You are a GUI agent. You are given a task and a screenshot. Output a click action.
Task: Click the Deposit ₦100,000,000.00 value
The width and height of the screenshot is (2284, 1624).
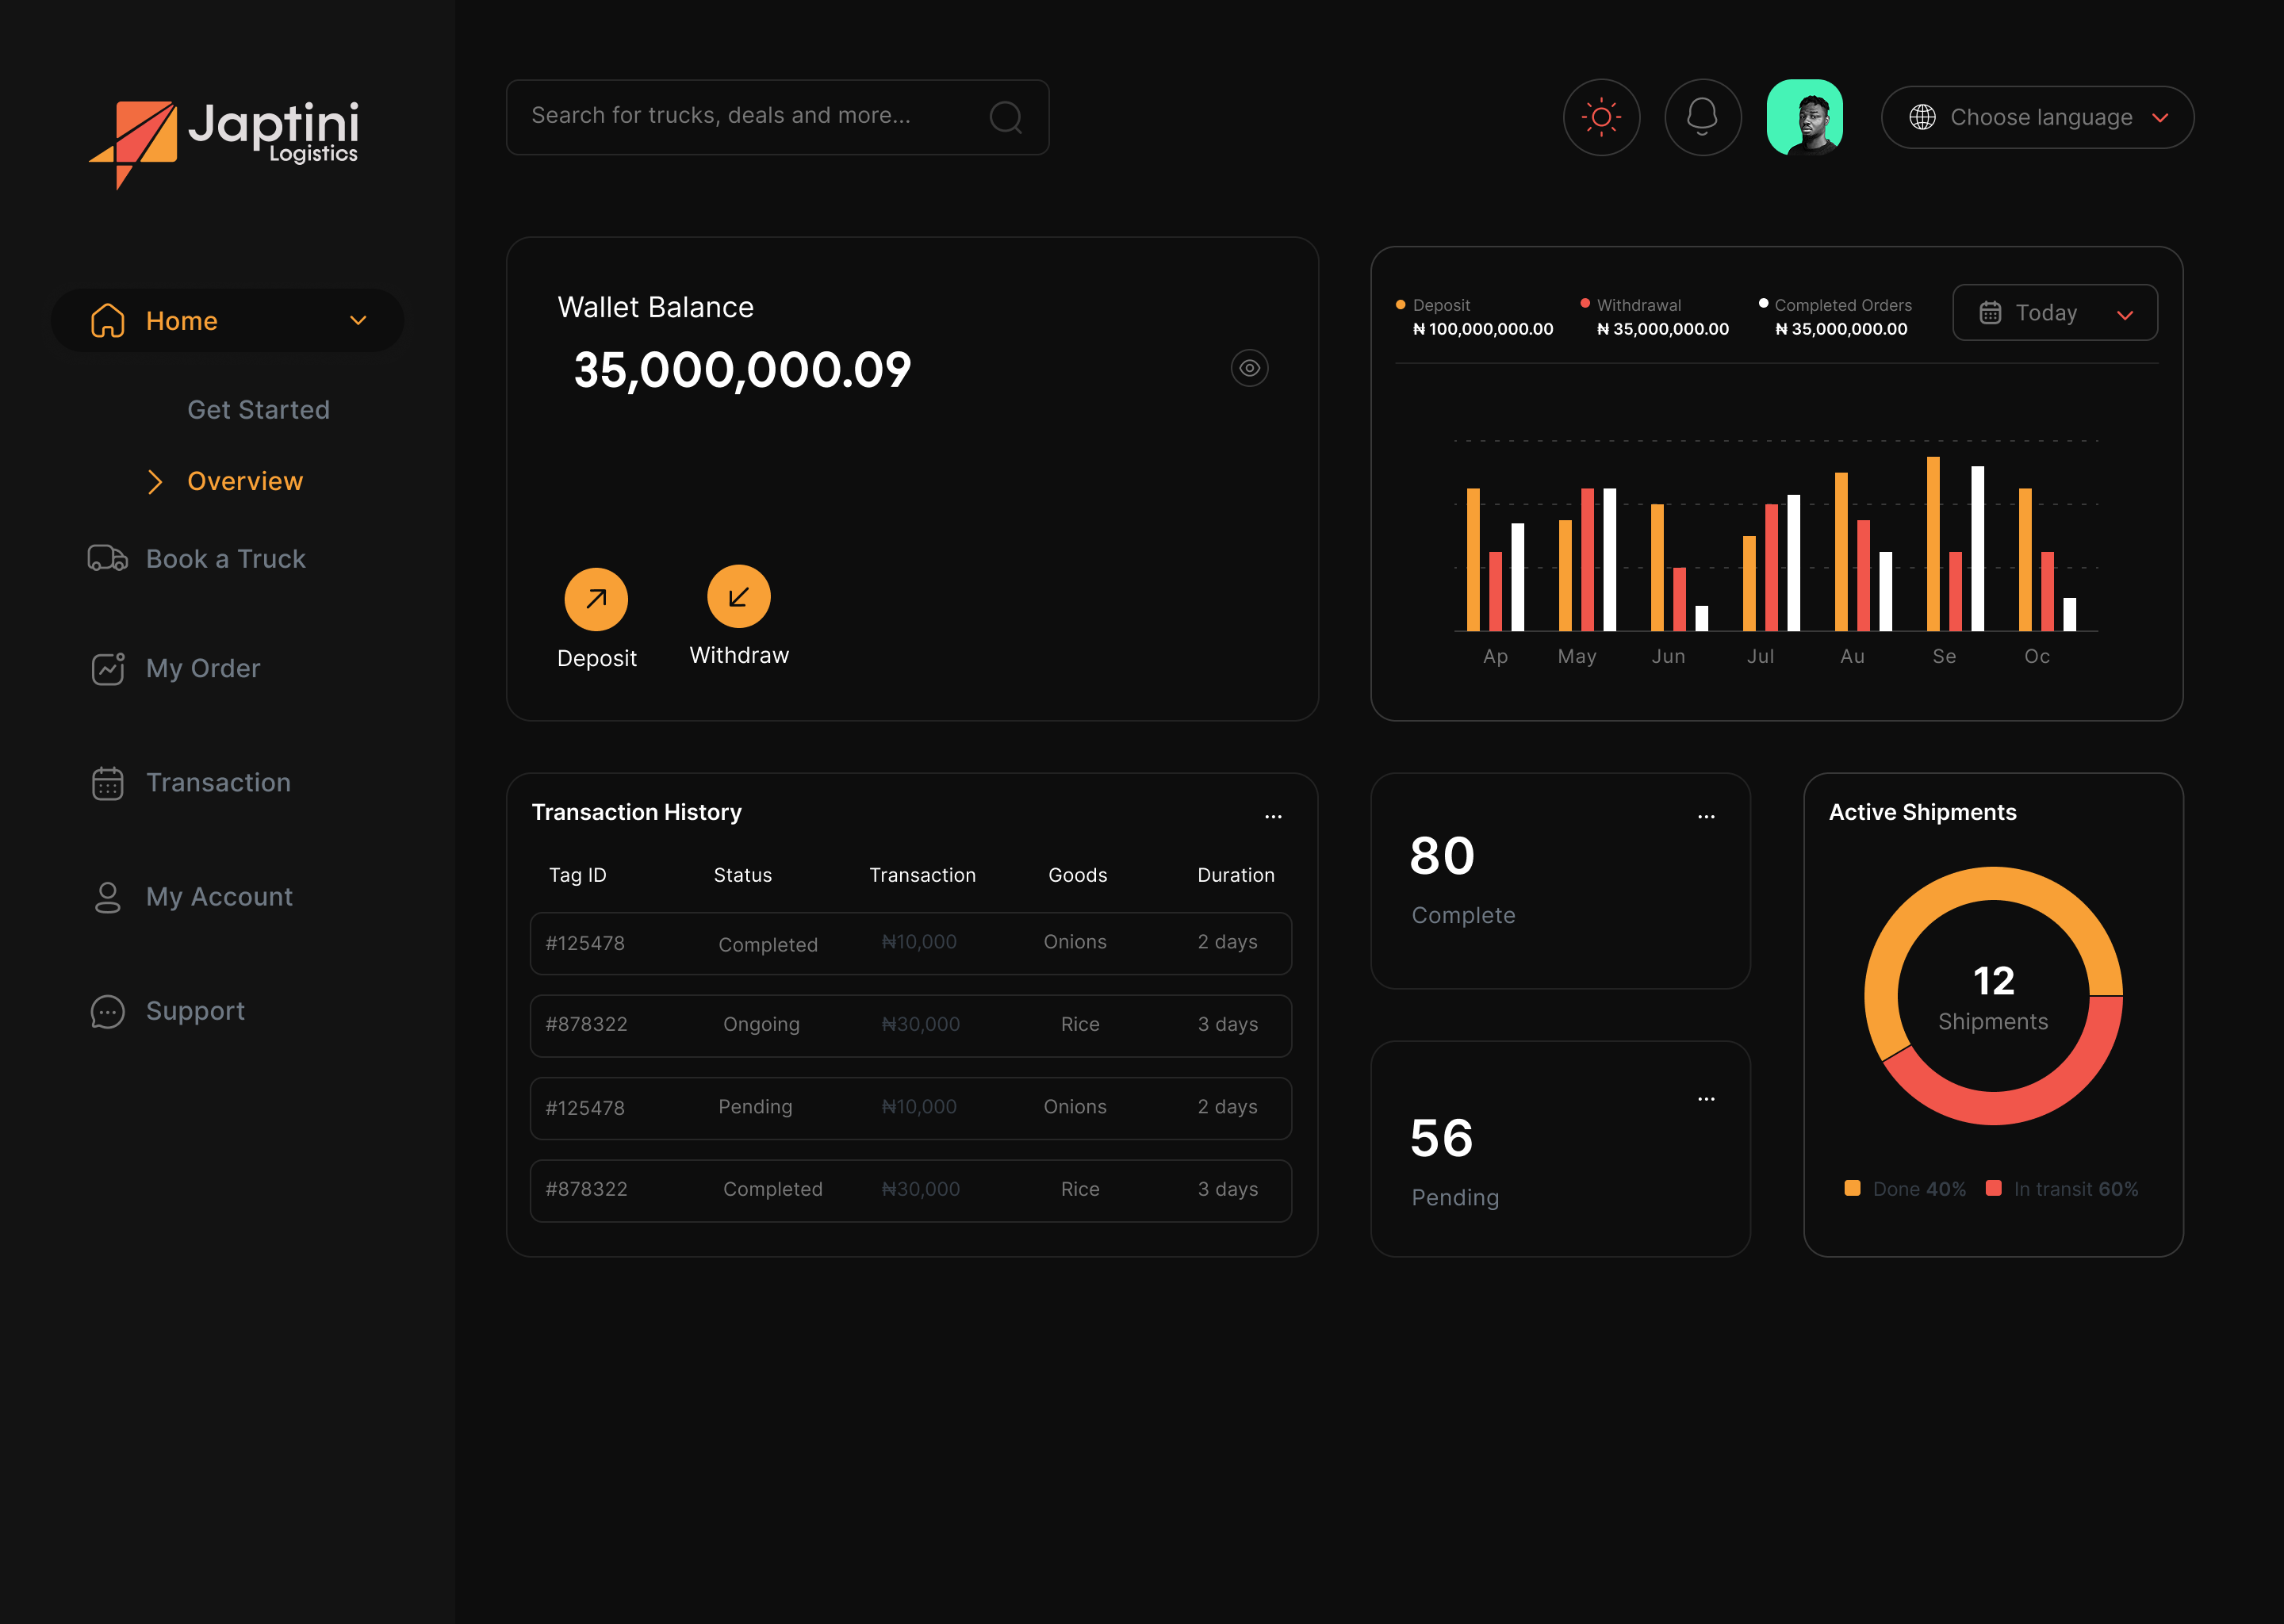1483,329
